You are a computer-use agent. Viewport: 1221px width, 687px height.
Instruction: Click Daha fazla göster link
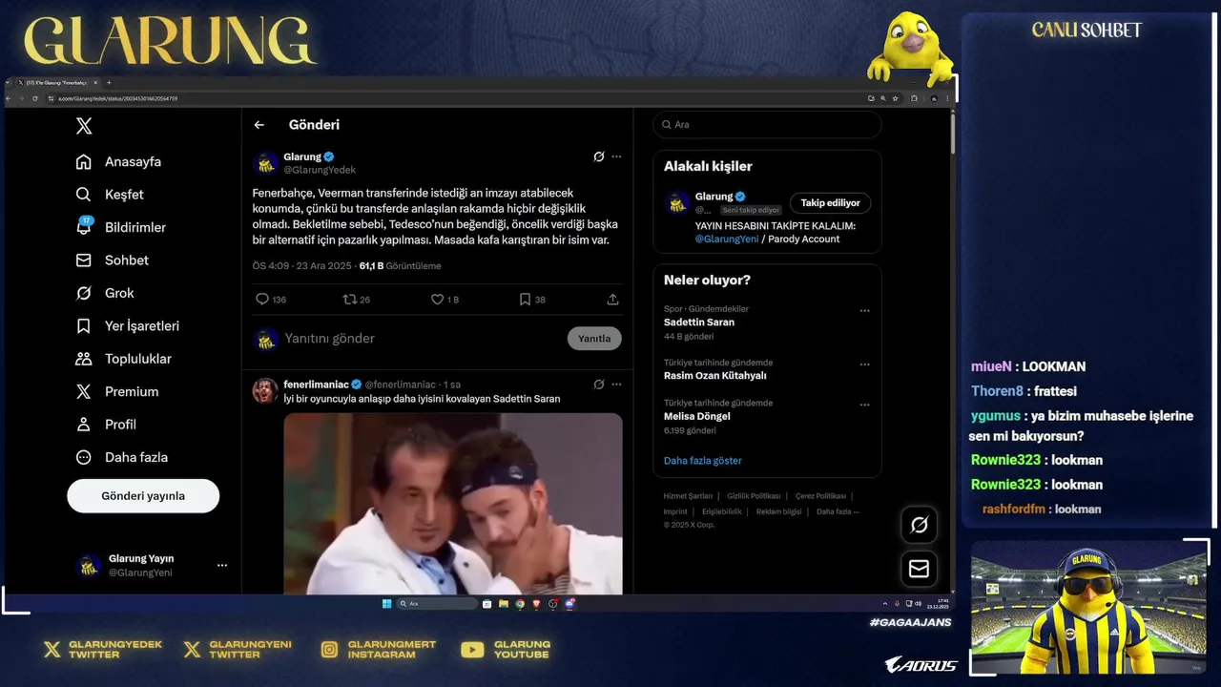(x=703, y=461)
